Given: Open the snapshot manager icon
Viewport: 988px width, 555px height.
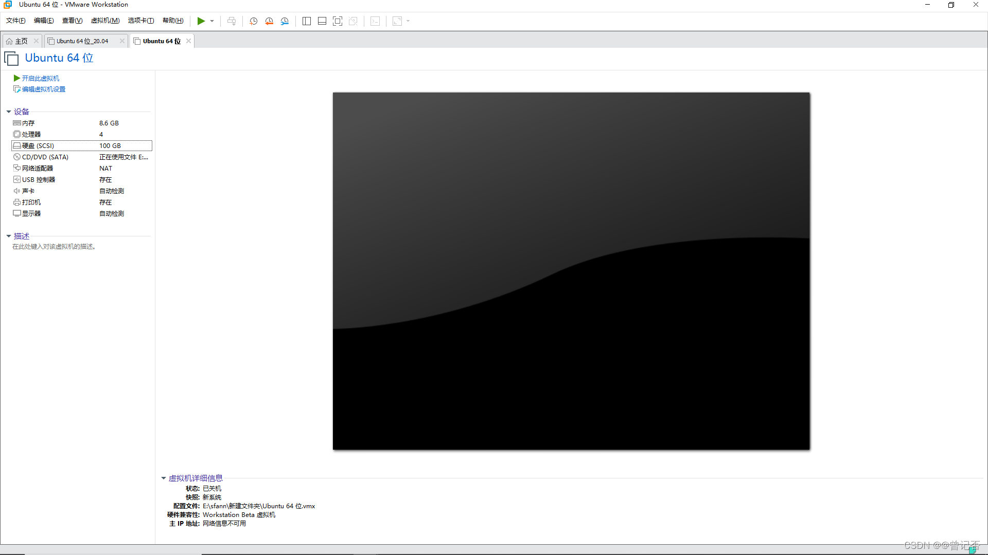Looking at the screenshot, I should tap(285, 21).
